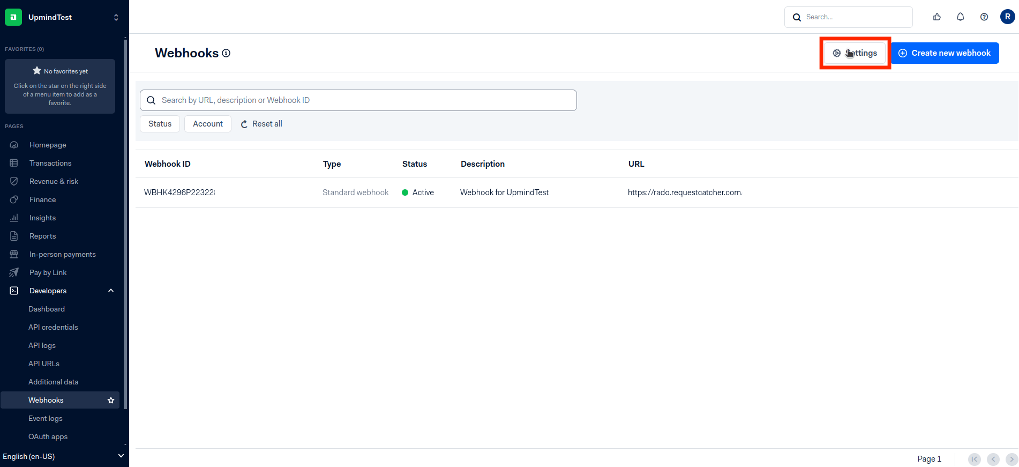Click the sidebar scrollbar
The width and height of the screenshot is (1019, 467).
pyautogui.click(x=125, y=224)
